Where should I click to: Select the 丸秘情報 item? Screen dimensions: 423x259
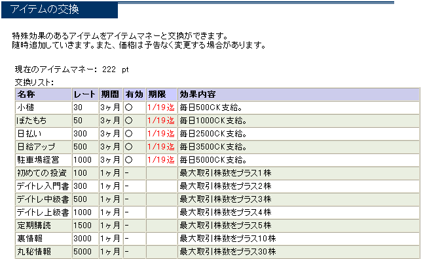tap(34, 251)
